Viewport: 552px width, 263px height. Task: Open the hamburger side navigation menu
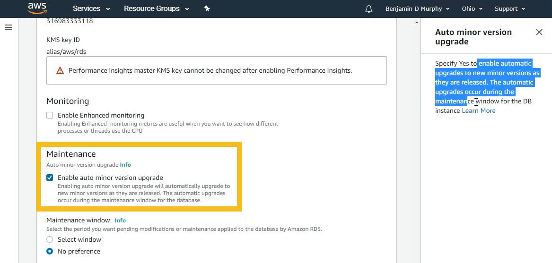point(9,27)
